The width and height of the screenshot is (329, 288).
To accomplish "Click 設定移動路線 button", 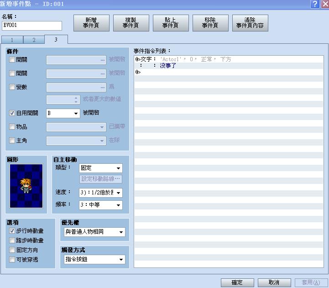I will click(x=101, y=179).
